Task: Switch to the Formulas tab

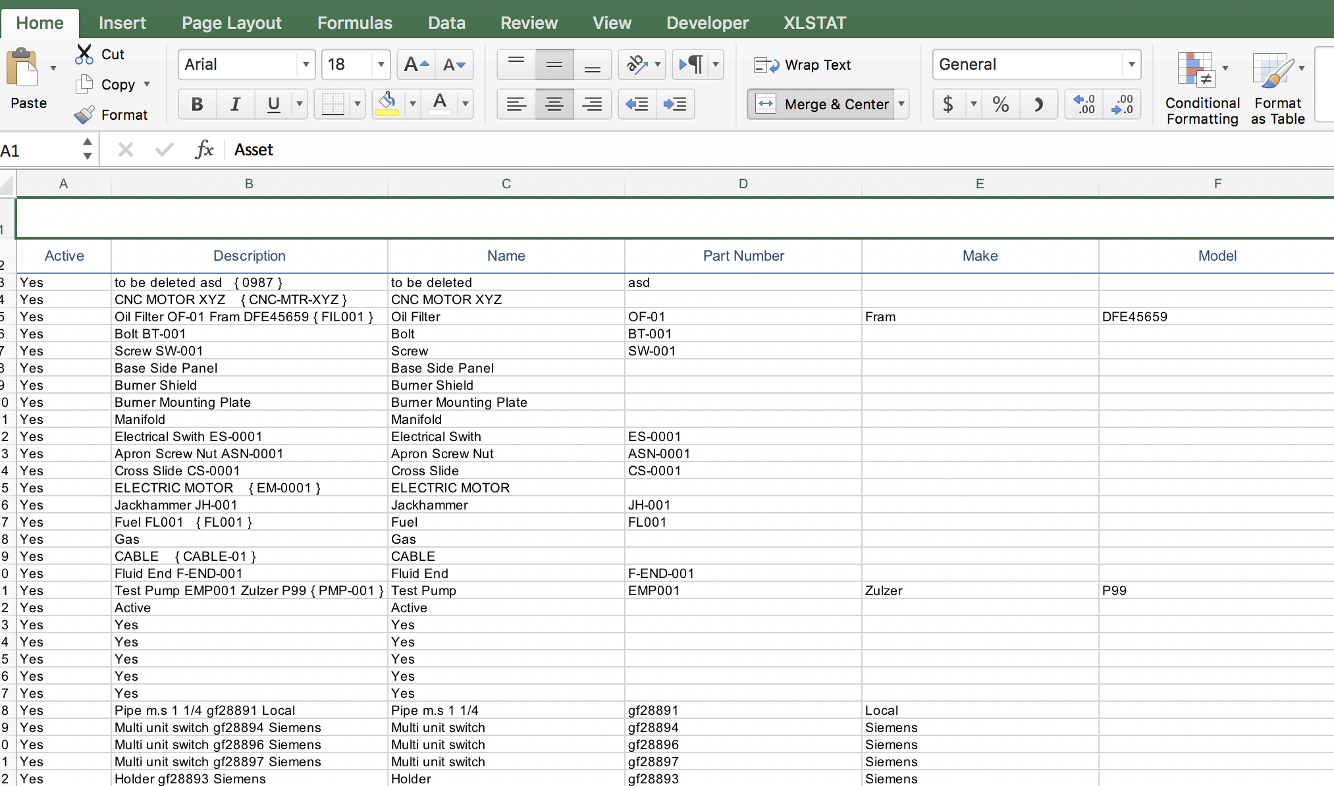Action: 354,23
